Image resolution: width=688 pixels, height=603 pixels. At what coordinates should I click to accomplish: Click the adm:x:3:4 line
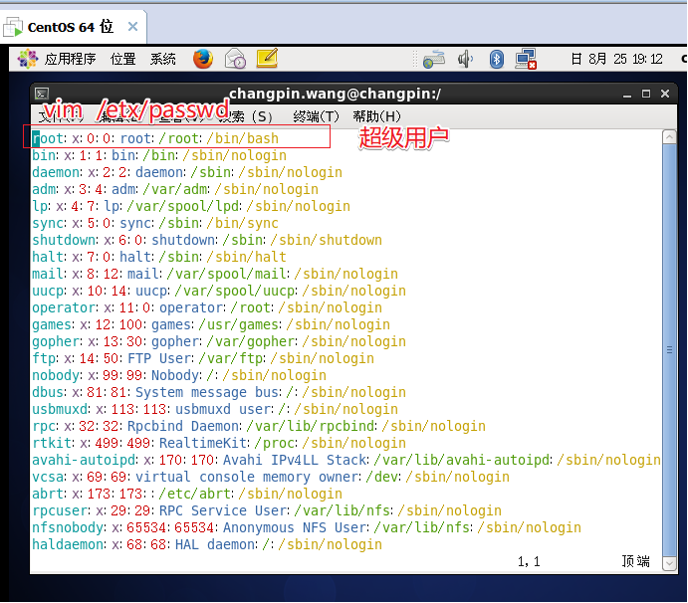click(x=175, y=189)
